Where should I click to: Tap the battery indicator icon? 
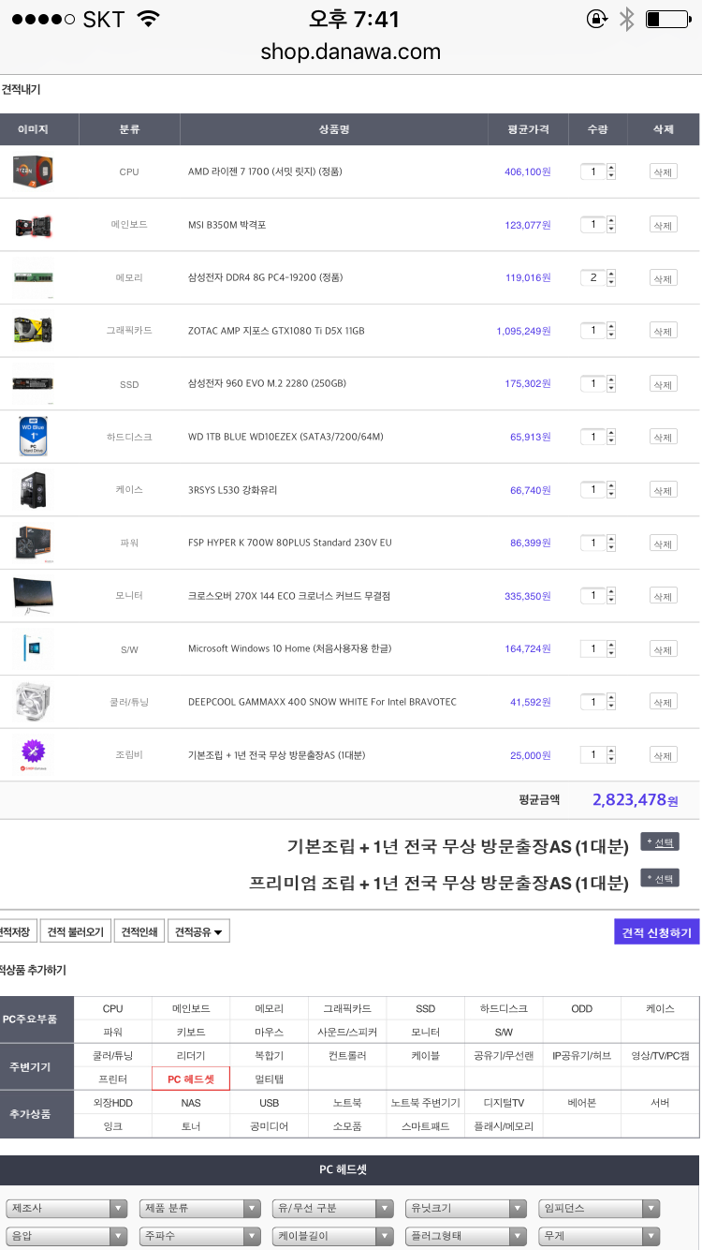[666, 19]
